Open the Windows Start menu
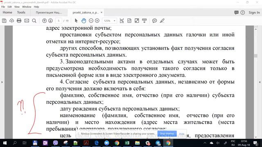The height and width of the screenshot is (147, 262). coord(5,143)
